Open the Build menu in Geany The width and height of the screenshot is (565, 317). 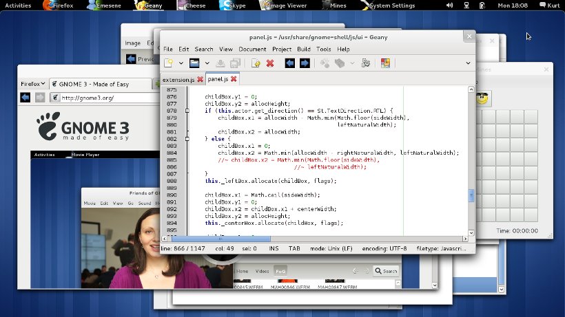[303, 50]
